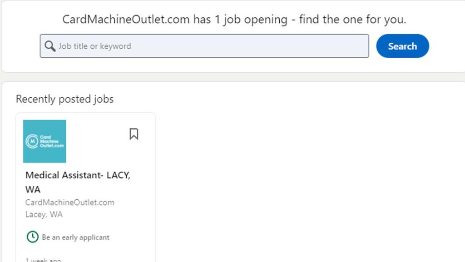Open the CardMachineOutlet.com teal logo thumbnail
This screenshot has width=465, height=262.
point(45,141)
